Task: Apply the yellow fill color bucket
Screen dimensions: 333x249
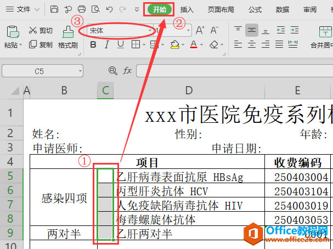Action: [x=175, y=44]
